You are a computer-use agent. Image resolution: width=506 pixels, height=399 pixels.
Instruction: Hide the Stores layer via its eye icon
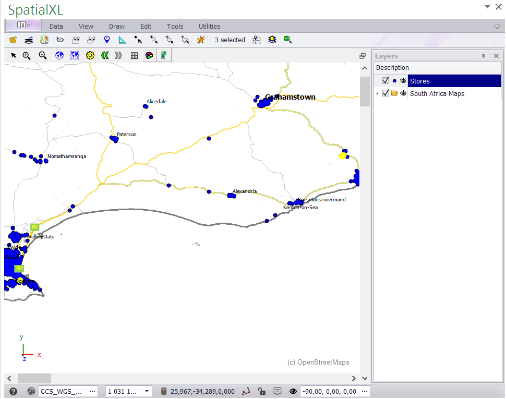(402, 80)
